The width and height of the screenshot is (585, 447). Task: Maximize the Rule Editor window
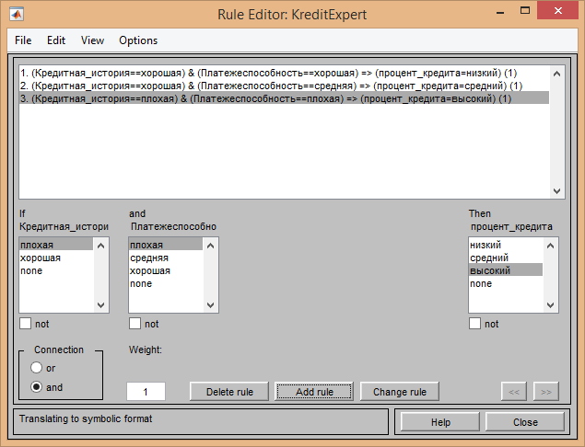525,11
